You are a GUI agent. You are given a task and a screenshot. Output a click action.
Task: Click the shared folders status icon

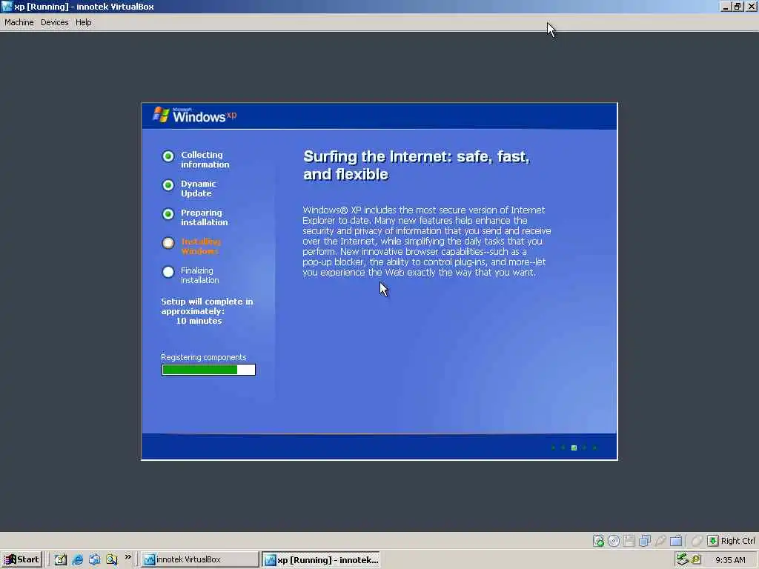676,540
